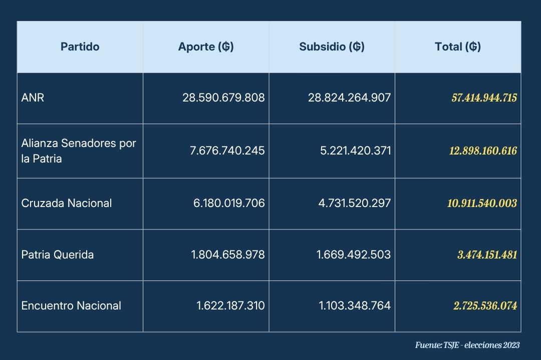This screenshot has height=360, width=541.
Task: Select ANR aporte value 28.590.679.808
Action: 223,98
